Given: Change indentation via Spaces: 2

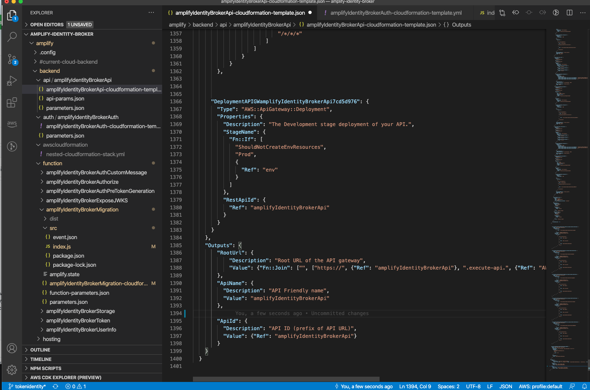Looking at the screenshot, I should 448,386.
